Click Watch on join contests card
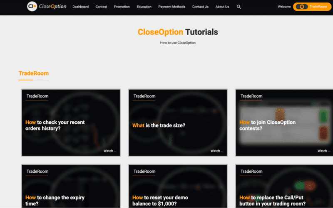This screenshot has height=208, width=333. point(324,151)
